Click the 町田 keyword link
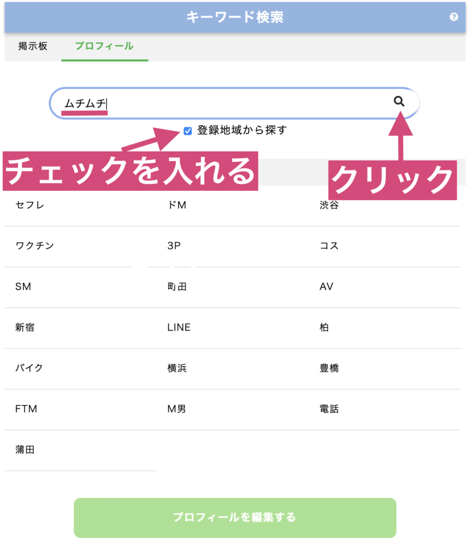 (177, 287)
